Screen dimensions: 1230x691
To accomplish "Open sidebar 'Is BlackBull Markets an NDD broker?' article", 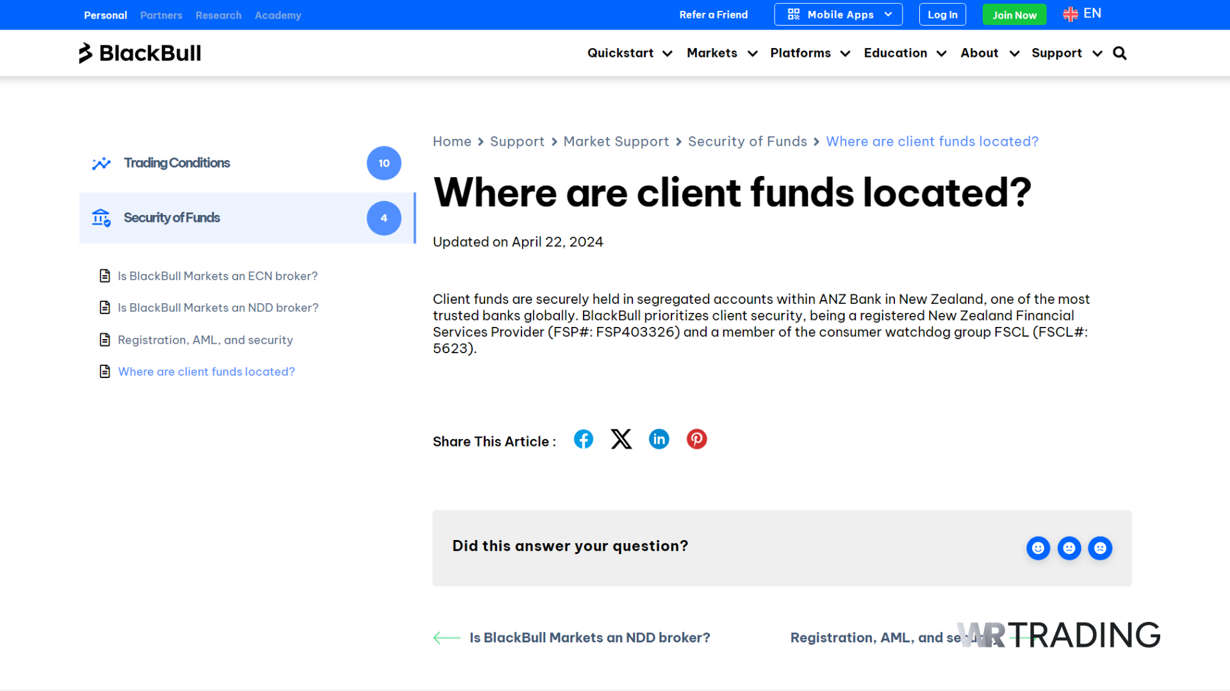I will 218,308.
